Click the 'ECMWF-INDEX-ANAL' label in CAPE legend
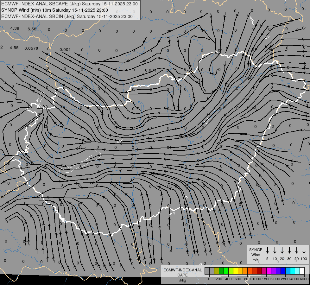 coord(182,270)
